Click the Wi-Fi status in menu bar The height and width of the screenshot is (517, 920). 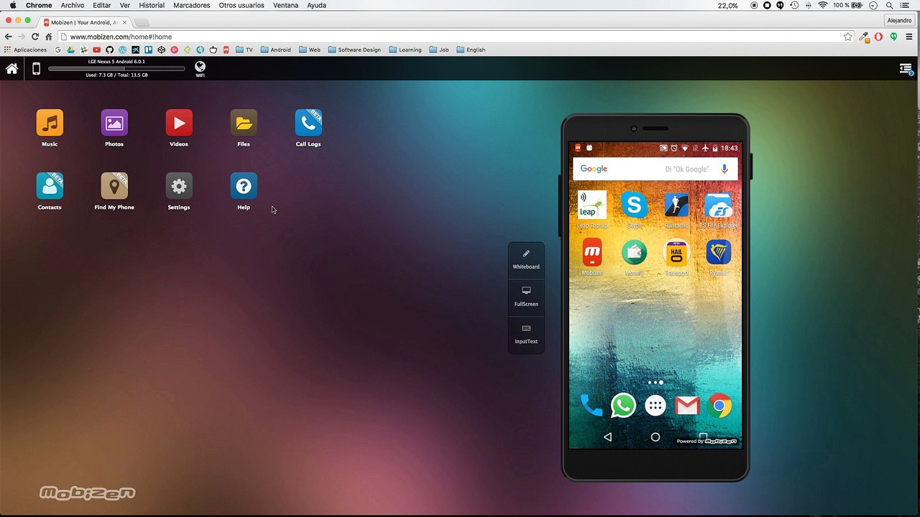[x=823, y=5]
